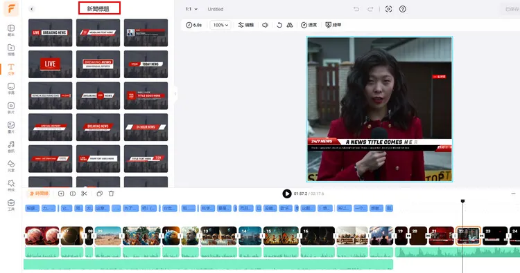Viewport: 520px width, 273px height.
Task: Select scene 23 clip in timeline
Action: (495, 236)
